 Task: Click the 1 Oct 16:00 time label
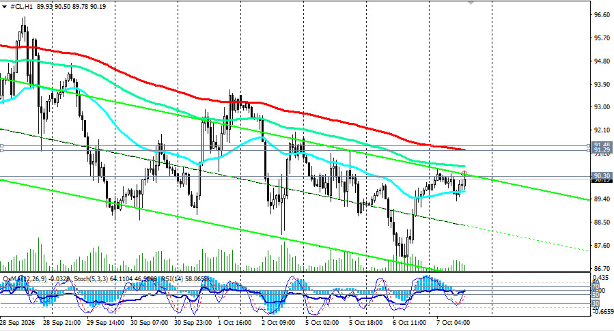tap(234, 323)
